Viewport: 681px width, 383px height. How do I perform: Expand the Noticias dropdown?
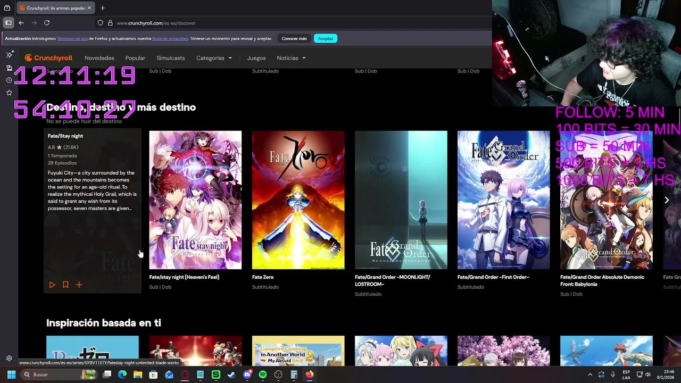point(291,58)
